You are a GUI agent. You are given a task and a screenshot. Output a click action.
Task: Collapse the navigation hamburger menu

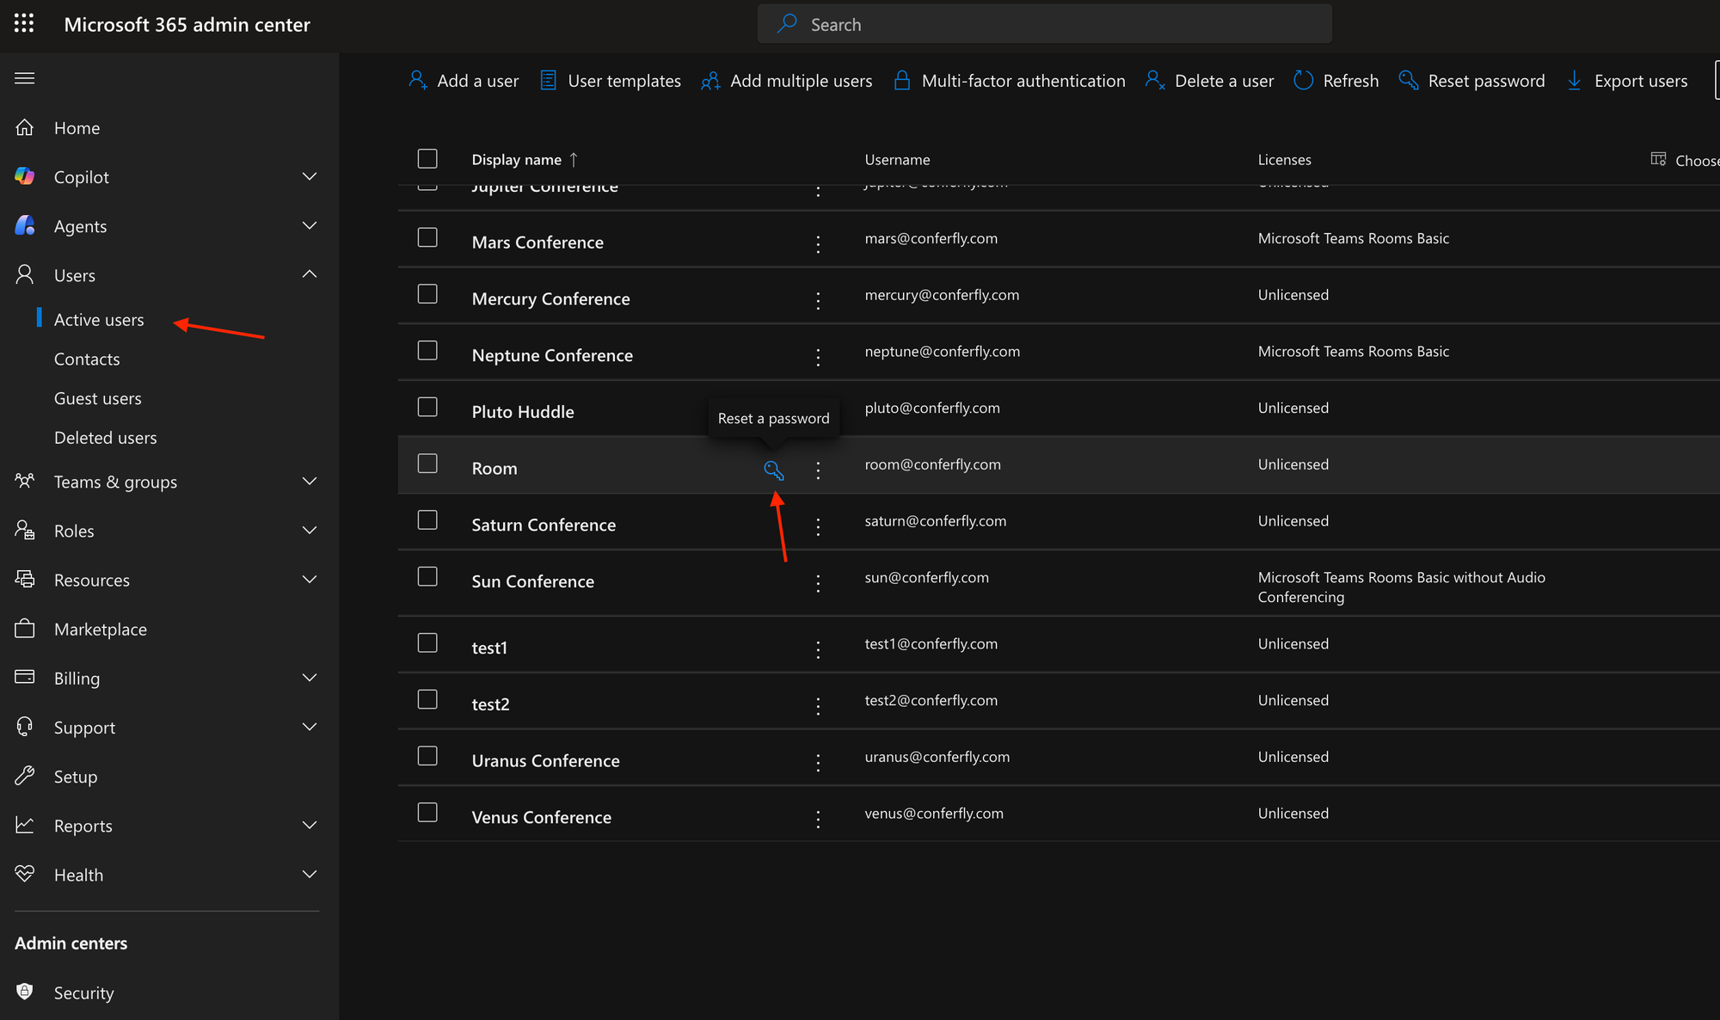[25, 78]
